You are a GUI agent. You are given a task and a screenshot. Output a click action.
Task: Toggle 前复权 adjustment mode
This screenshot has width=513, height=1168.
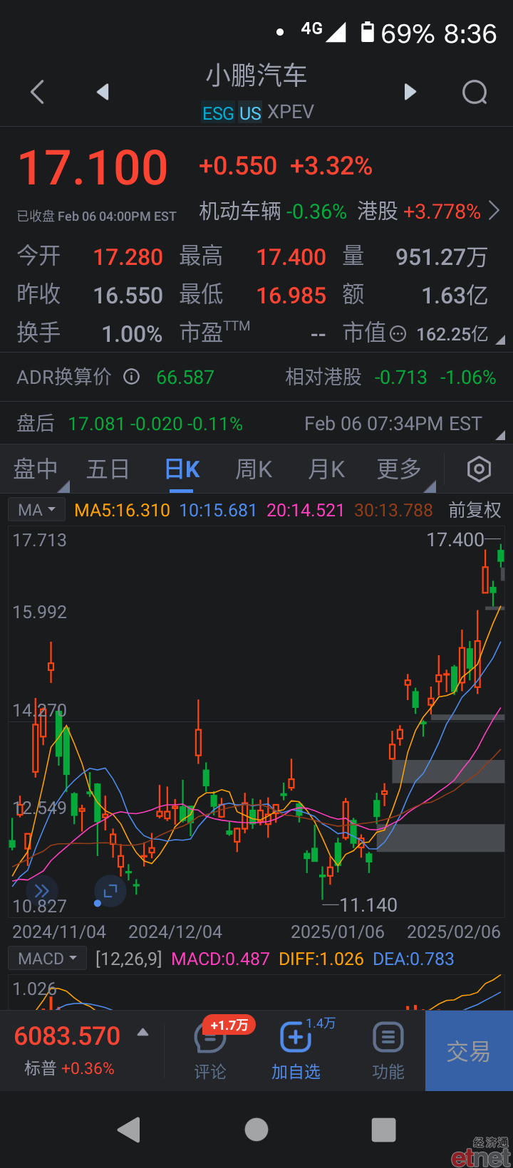point(475,510)
